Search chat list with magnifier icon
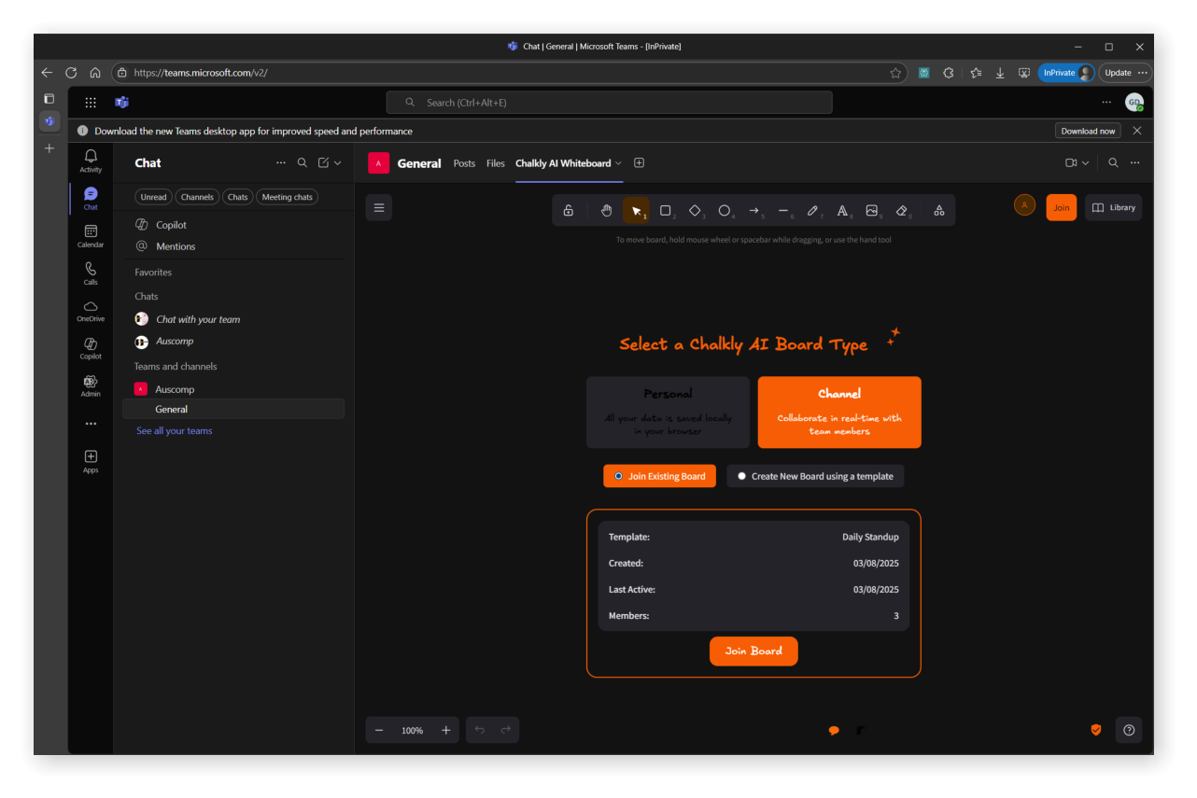This screenshot has width=1197, height=798. [303, 162]
